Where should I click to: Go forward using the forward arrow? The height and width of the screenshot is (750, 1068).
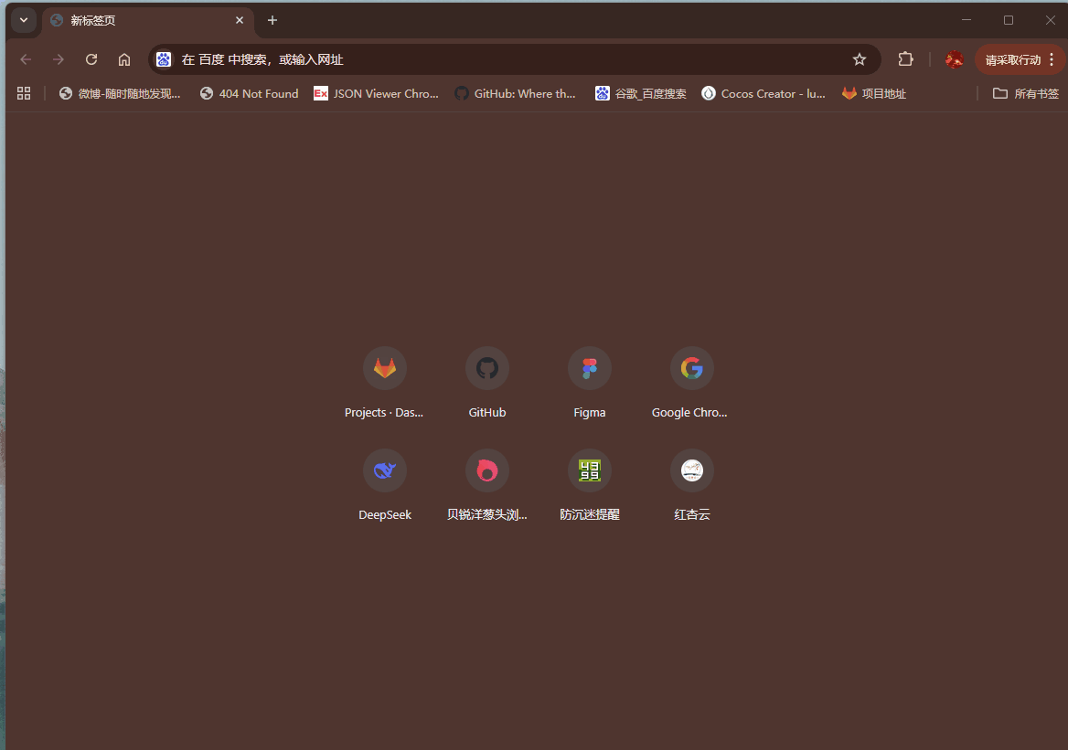pyautogui.click(x=59, y=60)
